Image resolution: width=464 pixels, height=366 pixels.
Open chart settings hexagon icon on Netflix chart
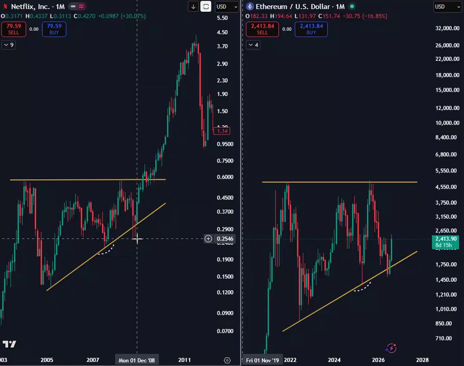(227, 360)
